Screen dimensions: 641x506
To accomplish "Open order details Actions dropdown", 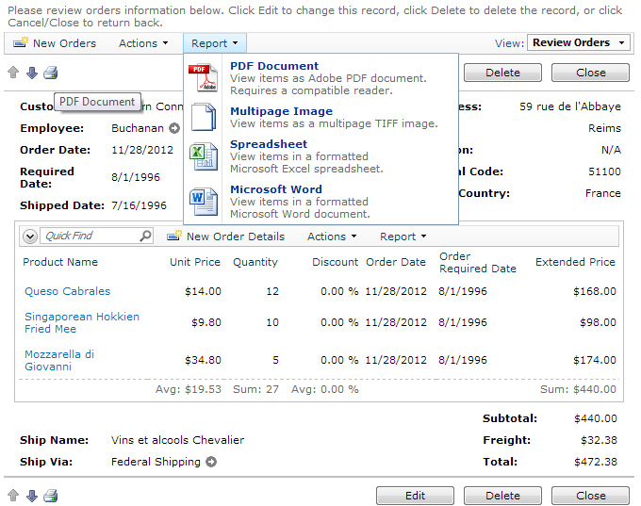I will click(x=332, y=237).
